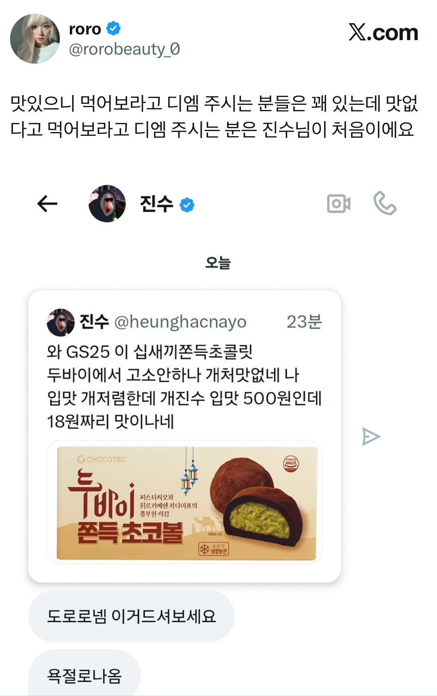Viewport: 437px width, 696px height.
Task: Start a voice call with 진수
Action: point(385,203)
